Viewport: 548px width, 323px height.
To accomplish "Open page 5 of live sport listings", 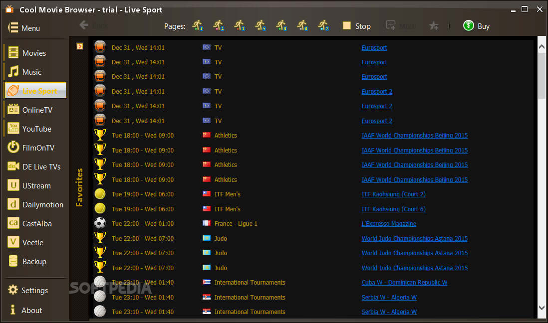I will click(x=281, y=25).
